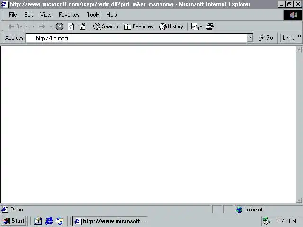
Task: Expand the Links toolbar chevron
Action: (299, 36)
